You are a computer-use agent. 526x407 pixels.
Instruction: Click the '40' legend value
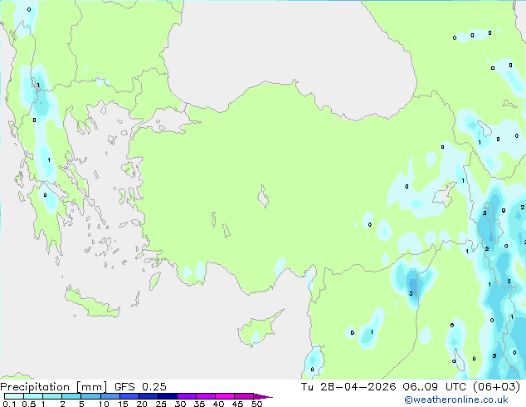click(x=218, y=404)
